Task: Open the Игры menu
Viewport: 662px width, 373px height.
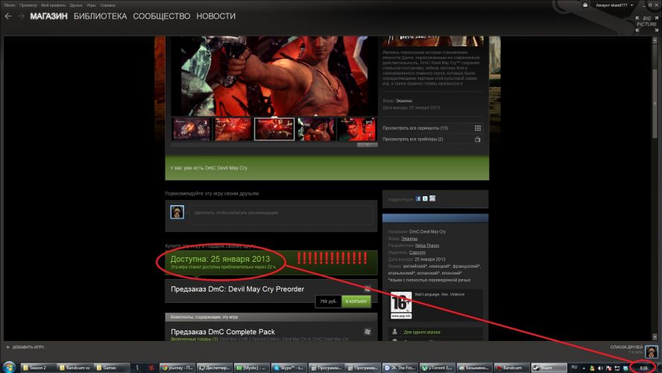Action: pos(91,5)
